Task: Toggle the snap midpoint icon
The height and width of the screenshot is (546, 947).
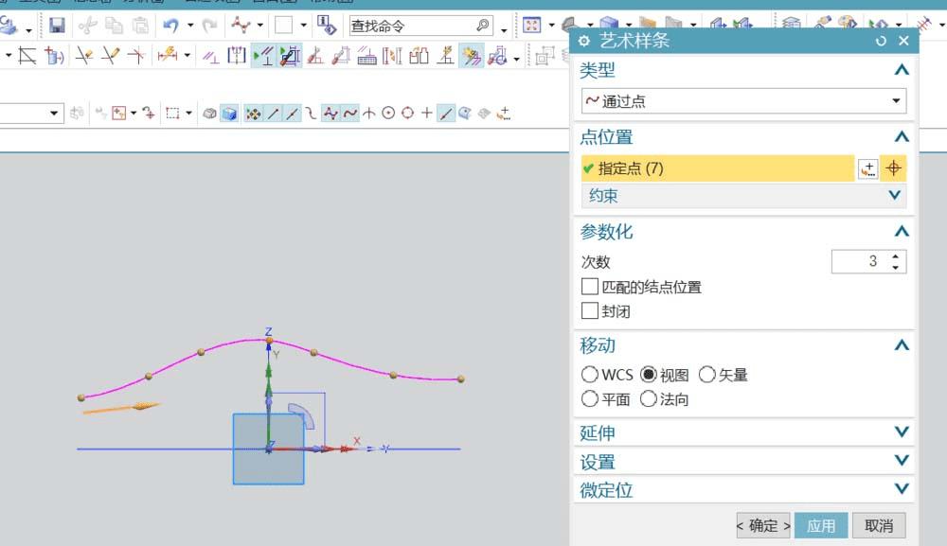Action: point(293,114)
